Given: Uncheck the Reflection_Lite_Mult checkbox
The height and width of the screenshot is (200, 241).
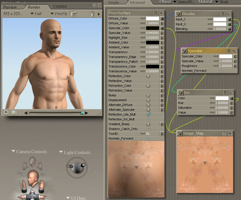Looking at the screenshot, I should click(148, 114).
